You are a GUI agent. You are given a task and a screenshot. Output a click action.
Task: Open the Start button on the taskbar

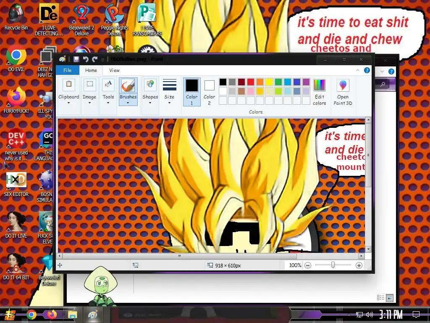pyautogui.click(x=10, y=315)
